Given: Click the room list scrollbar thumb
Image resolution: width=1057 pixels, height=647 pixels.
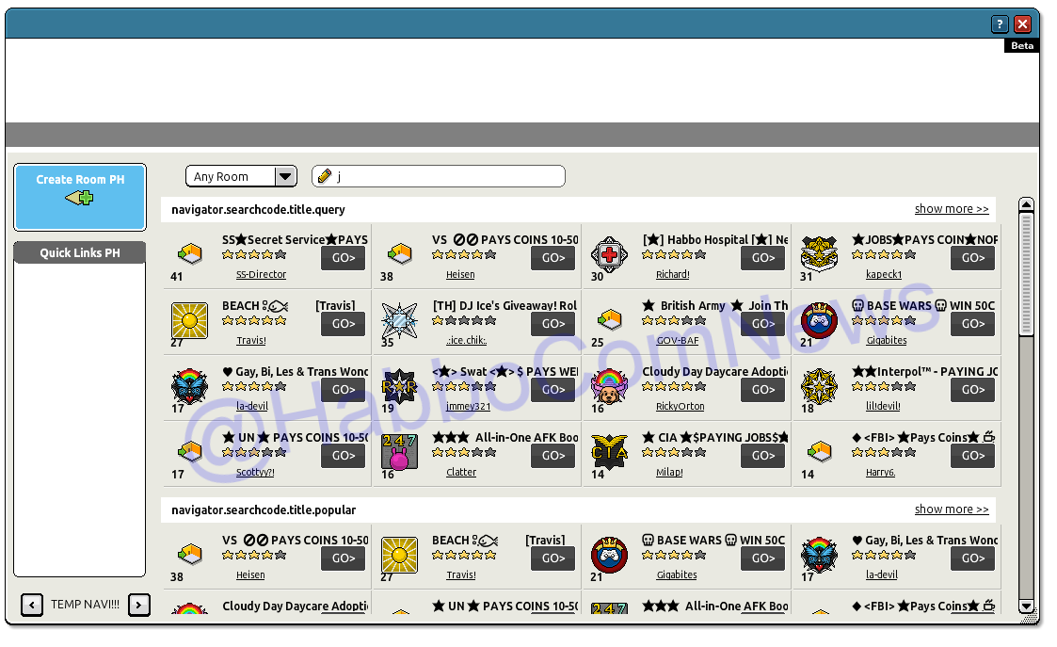Looking at the screenshot, I should [1026, 274].
